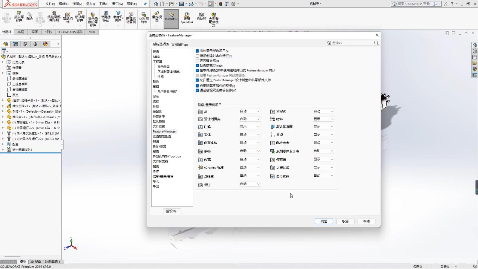Click the Instant3D toolbar button

[171, 19]
